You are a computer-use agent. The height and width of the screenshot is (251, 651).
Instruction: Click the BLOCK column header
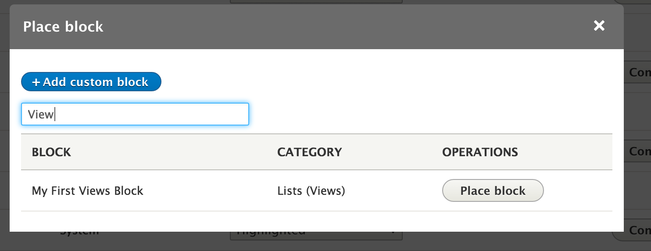[51, 152]
